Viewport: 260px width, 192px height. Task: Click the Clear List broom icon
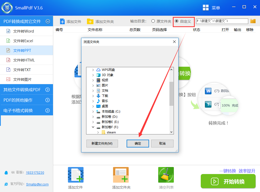166,175
